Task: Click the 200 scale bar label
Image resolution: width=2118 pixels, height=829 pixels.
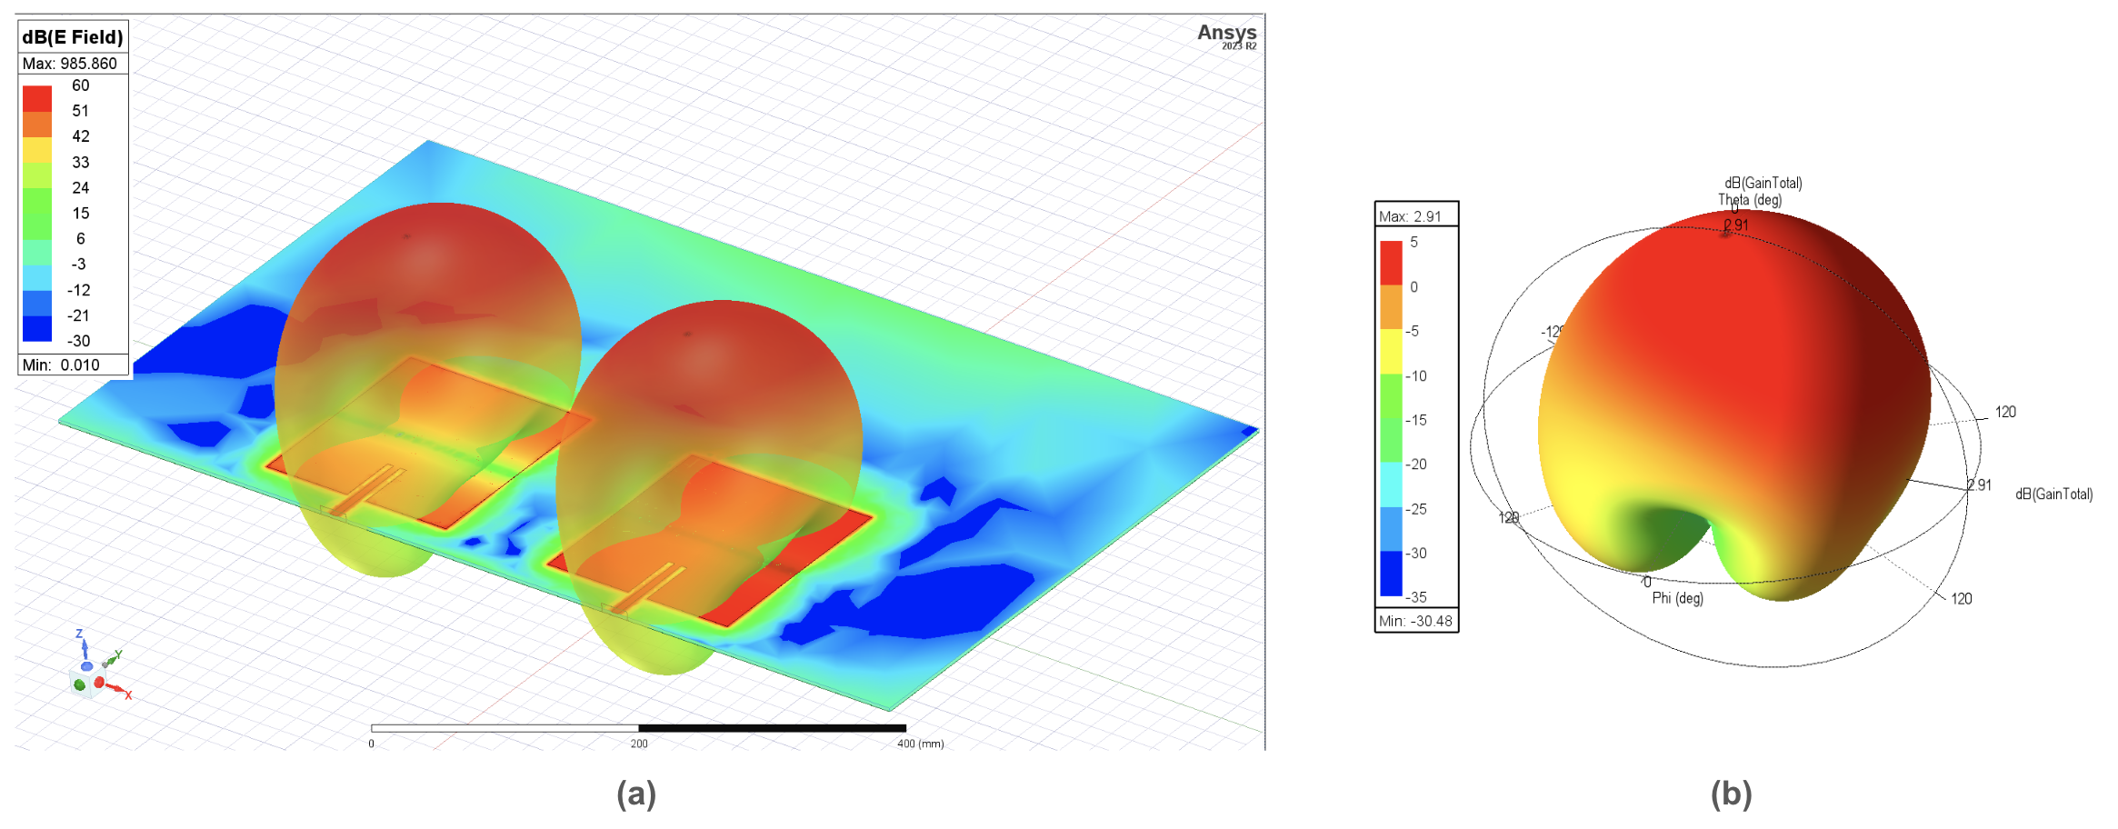Action: (x=639, y=744)
